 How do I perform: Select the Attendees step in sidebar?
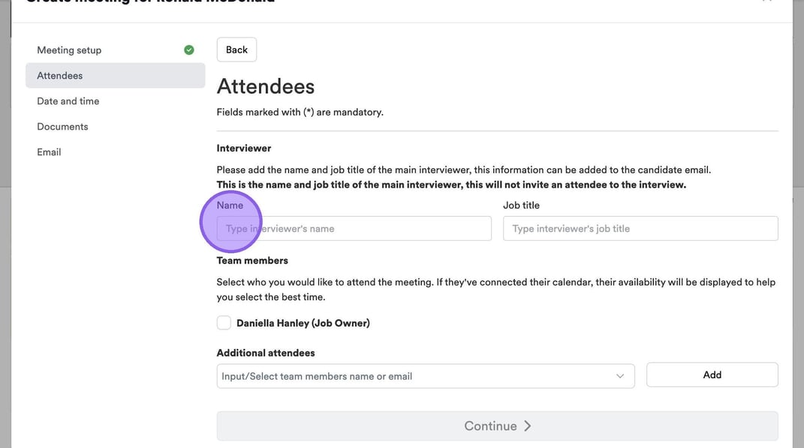coord(60,76)
